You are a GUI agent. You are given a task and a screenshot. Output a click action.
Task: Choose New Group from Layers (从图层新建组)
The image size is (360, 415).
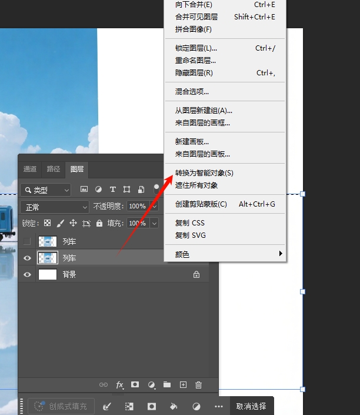[225, 110]
